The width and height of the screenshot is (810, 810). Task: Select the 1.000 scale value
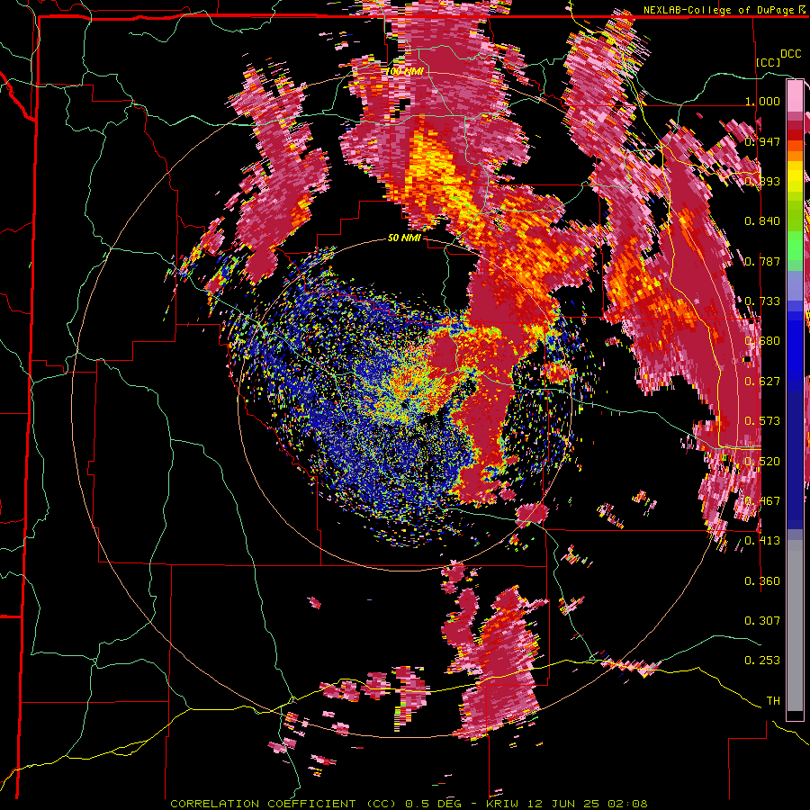coord(762,101)
